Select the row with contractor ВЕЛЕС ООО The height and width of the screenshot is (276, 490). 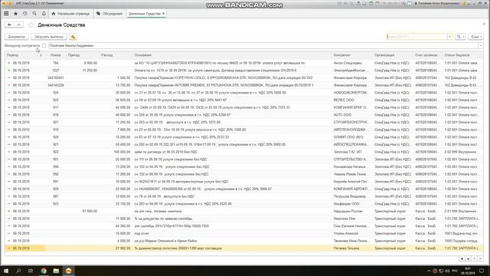[x=244, y=100]
